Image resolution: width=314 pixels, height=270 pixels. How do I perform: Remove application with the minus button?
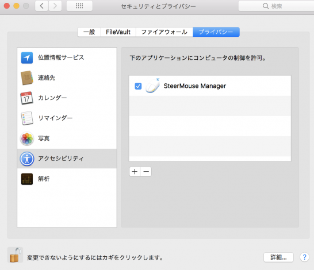(x=146, y=172)
